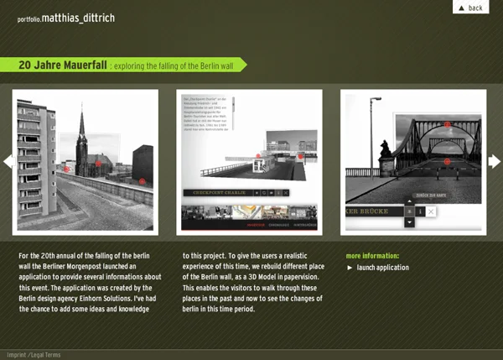Viewport: 503px width, 360px height.
Task: Click lower red hotspot on bridge roadway
Action: (x=448, y=161)
